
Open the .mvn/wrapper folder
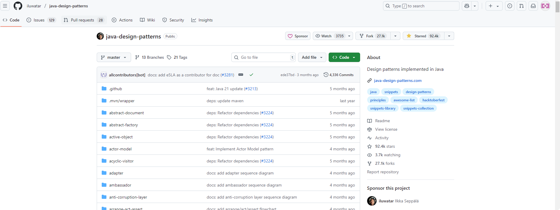click(x=122, y=101)
